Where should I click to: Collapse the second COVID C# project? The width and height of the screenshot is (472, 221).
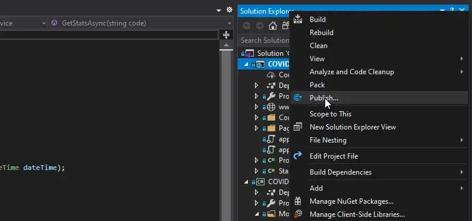246,182
